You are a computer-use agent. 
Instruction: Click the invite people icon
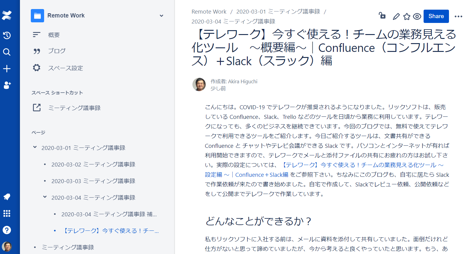pyautogui.click(x=7, y=85)
